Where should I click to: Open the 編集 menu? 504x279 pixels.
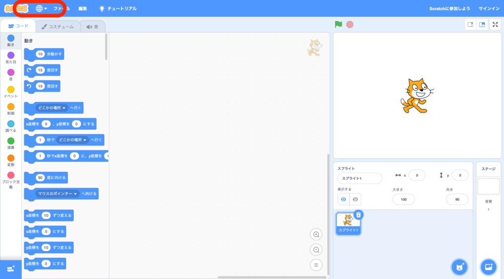[82, 8]
